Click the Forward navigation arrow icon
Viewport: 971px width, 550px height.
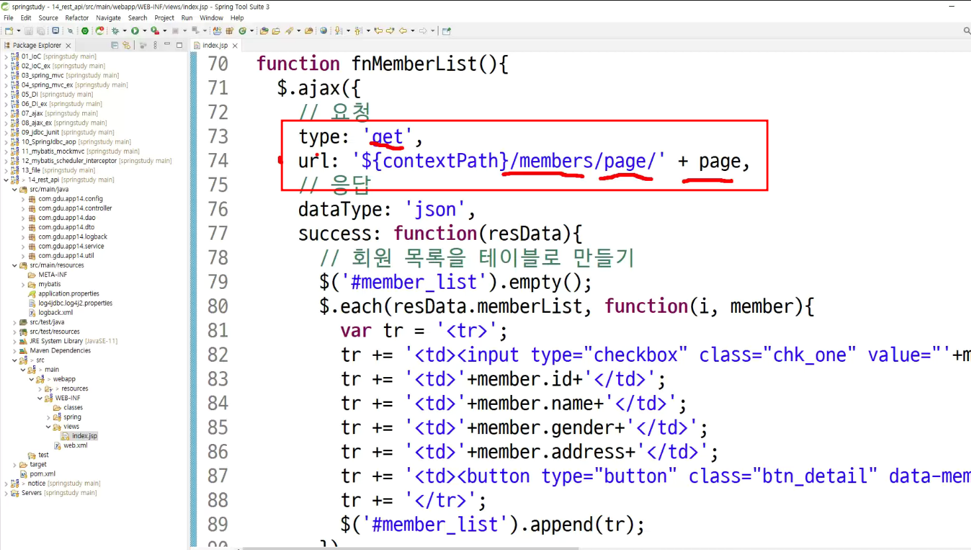[423, 30]
